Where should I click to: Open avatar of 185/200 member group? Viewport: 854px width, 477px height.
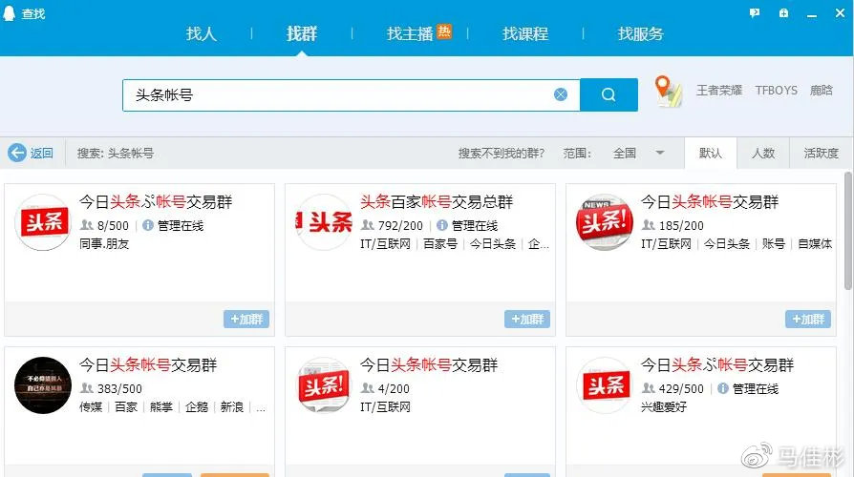point(605,222)
